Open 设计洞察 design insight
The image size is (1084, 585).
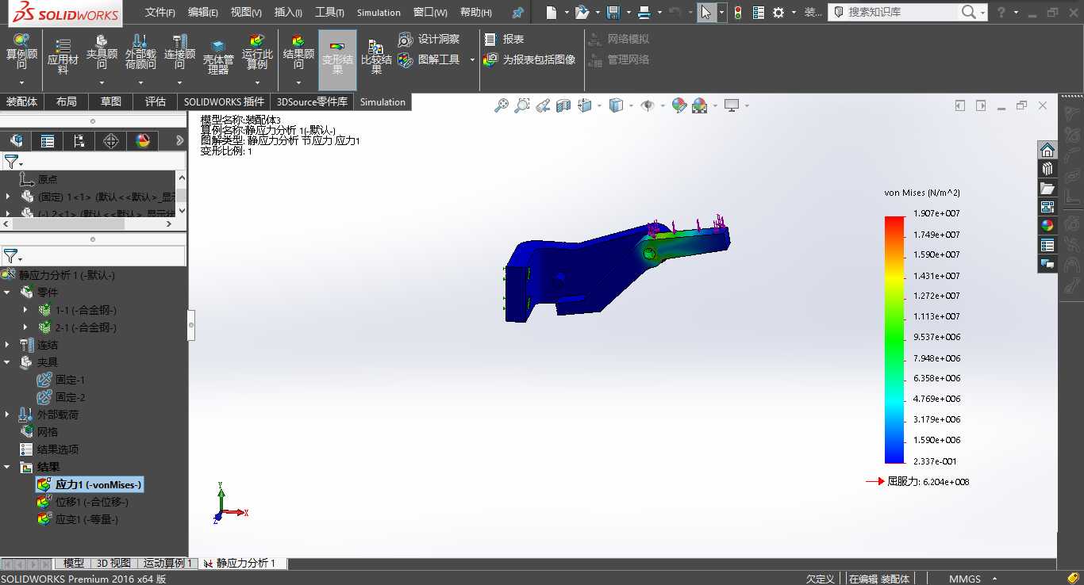click(429, 39)
